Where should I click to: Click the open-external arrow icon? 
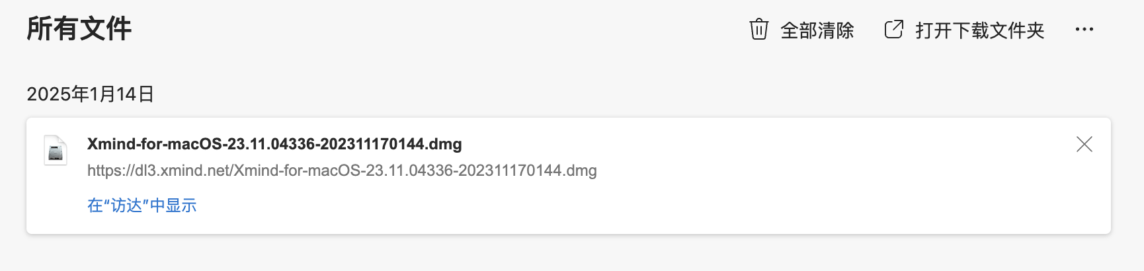893,30
